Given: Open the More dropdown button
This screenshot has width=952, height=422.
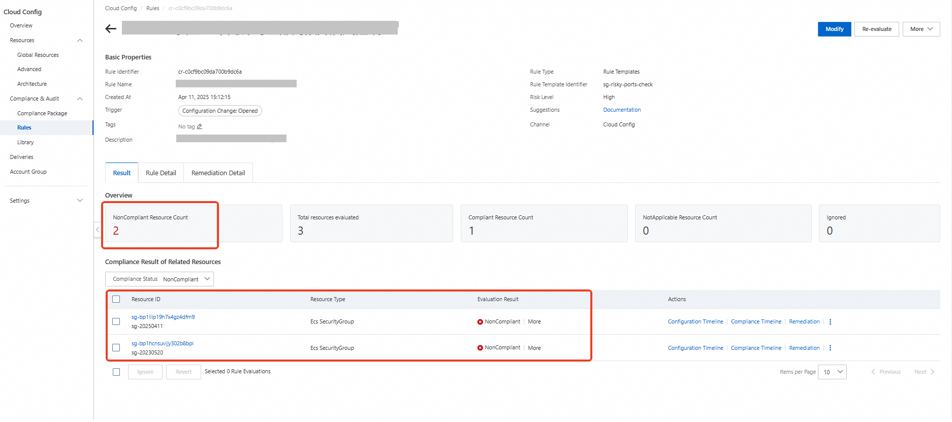Looking at the screenshot, I should pyautogui.click(x=921, y=29).
